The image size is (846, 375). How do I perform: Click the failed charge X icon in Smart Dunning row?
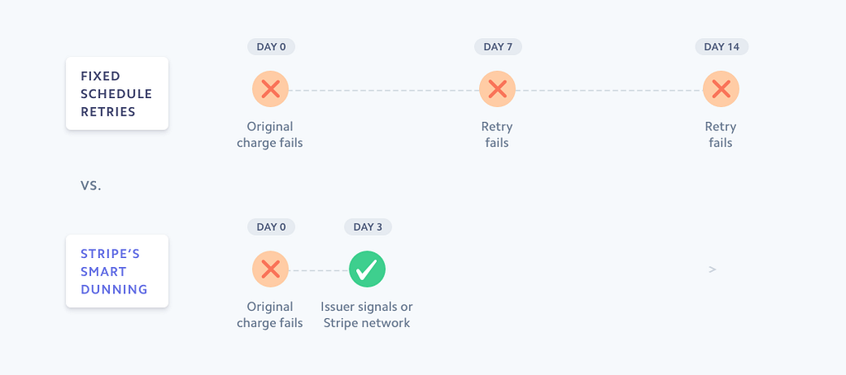270,269
